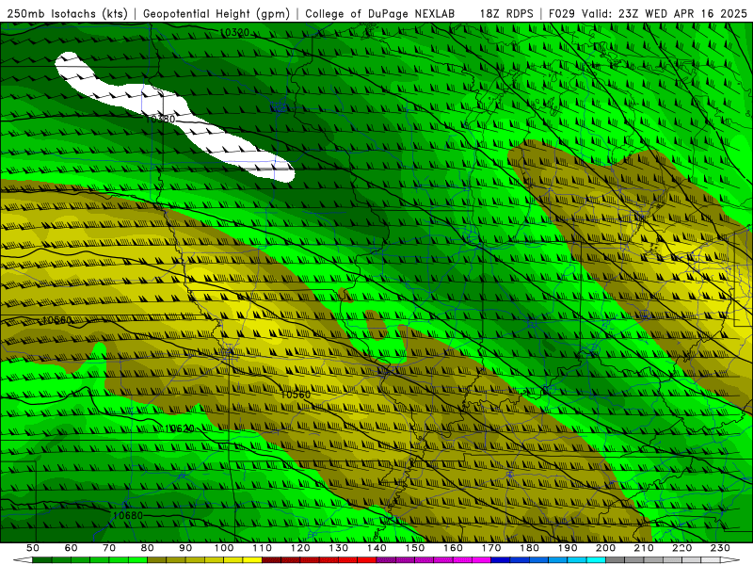Click the '250mb Isotachs (kts)' title text

coord(67,13)
